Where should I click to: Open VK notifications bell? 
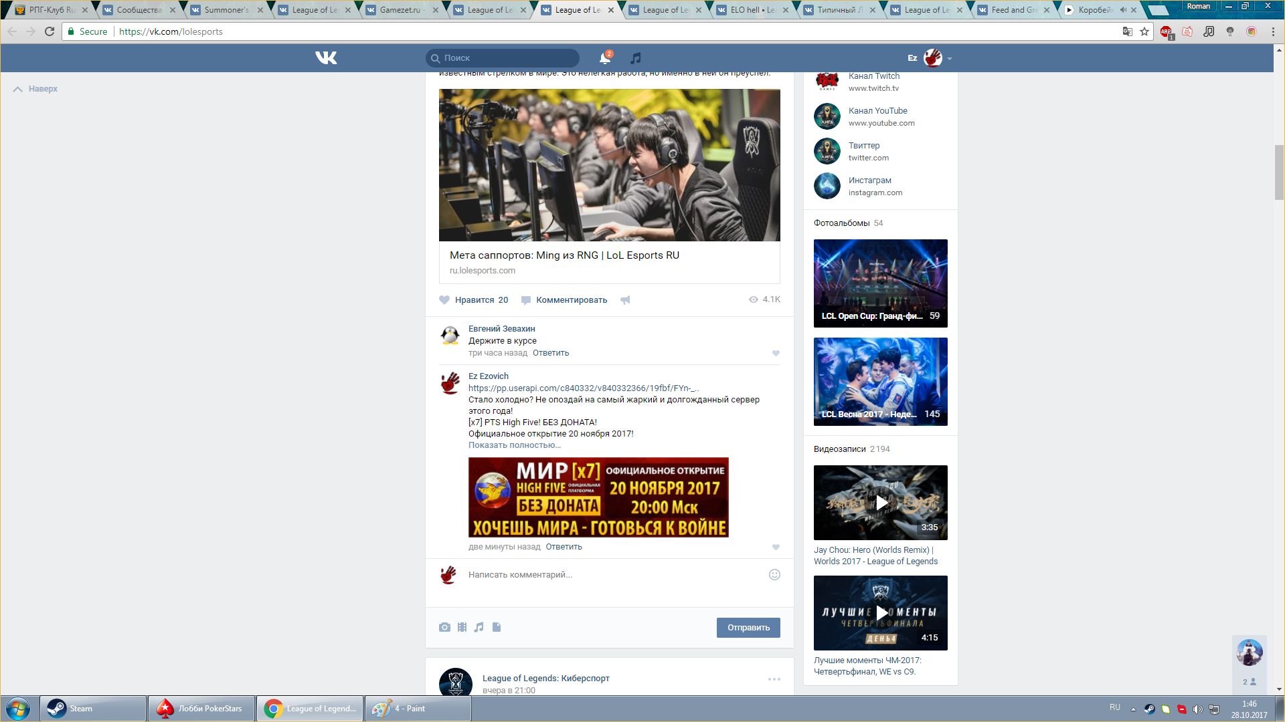pos(605,58)
